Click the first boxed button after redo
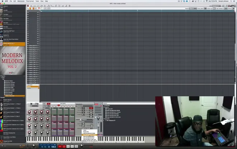This screenshot has height=149, width=237. pos(45,9)
